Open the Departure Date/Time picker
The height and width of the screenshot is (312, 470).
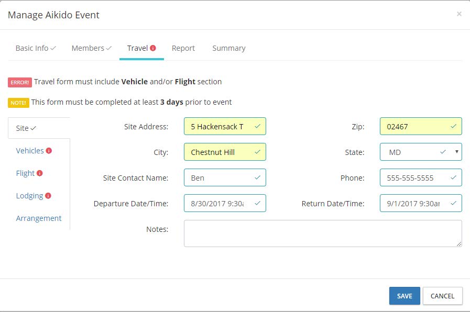pos(225,203)
